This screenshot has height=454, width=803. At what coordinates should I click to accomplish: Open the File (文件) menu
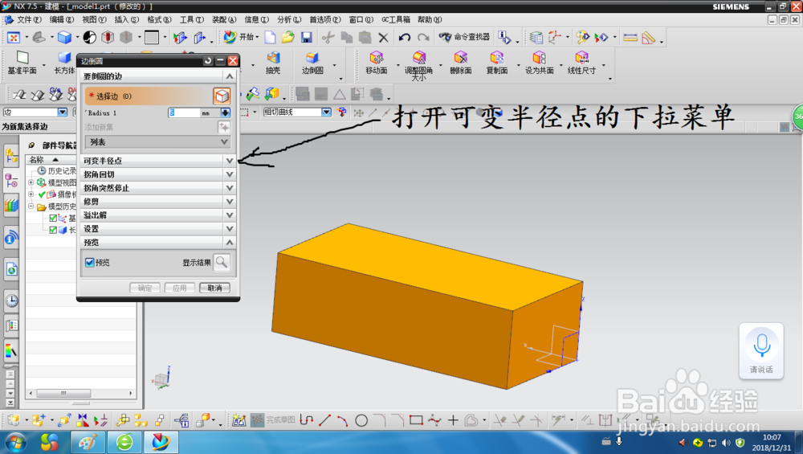(x=28, y=19)
